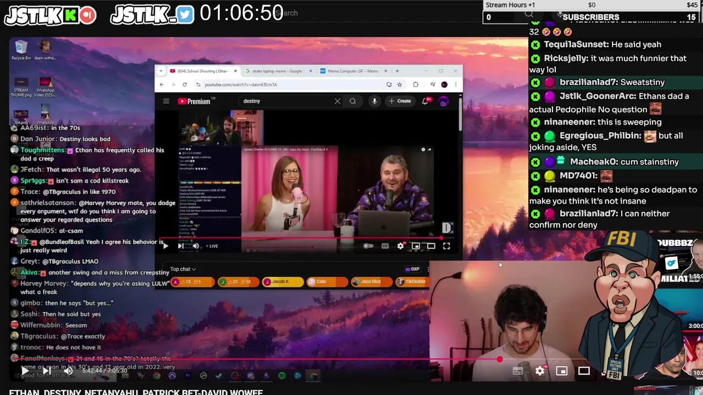
Task: Open STREAM THUMB.png desktop file
Action: (x=21, y=88)
